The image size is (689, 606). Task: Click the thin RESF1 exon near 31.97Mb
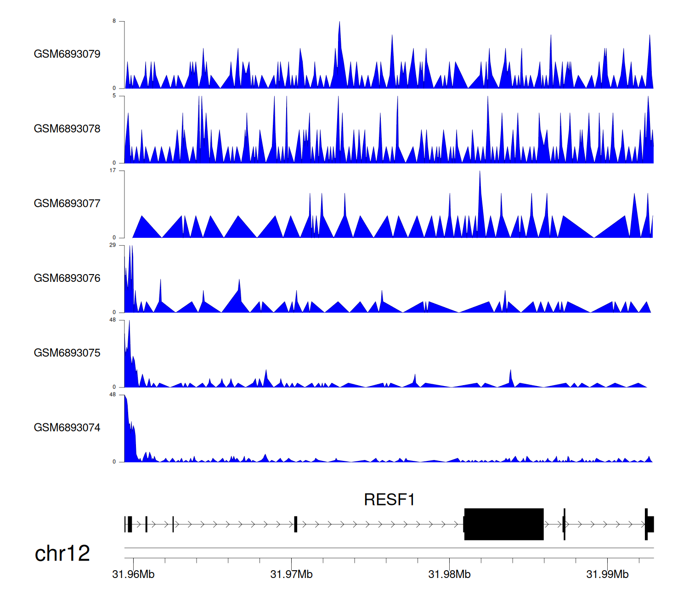[x=296, y=524]
